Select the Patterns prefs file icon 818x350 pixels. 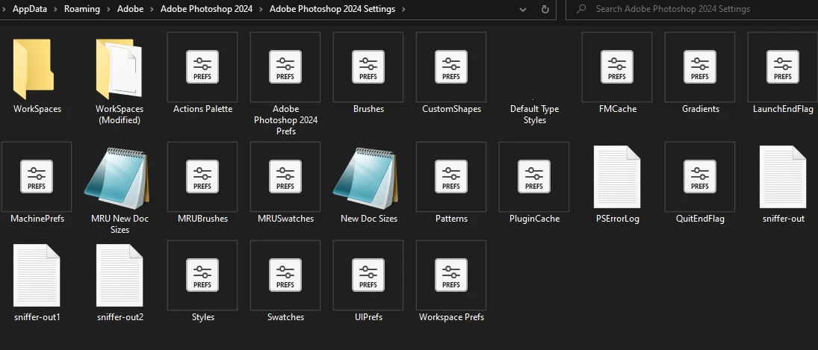pos(451,177)
